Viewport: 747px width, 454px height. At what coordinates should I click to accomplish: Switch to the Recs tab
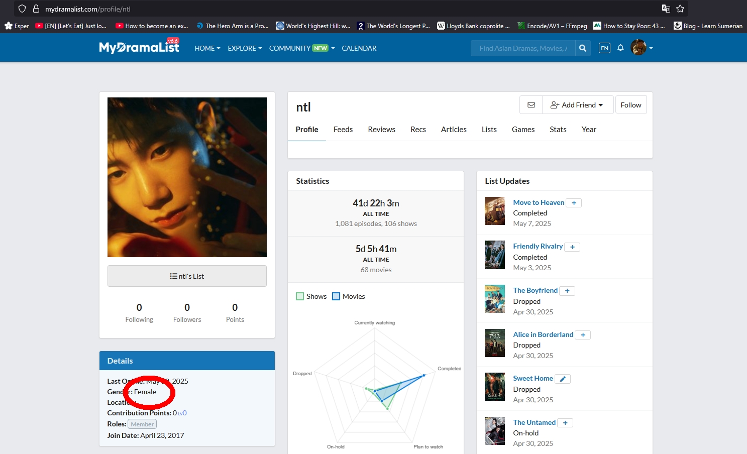pos(418,130)
